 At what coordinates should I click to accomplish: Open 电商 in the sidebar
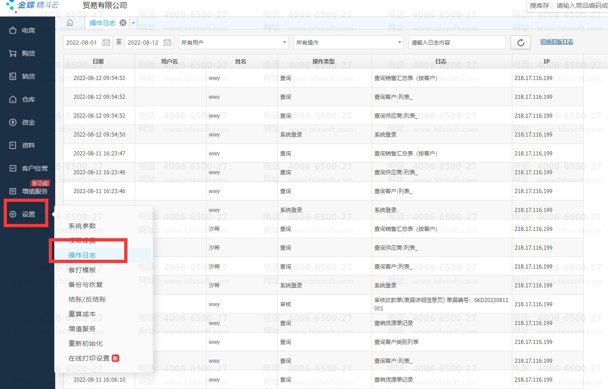(28, 30)
